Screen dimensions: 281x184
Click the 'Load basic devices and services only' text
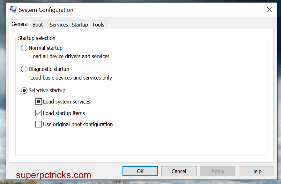click(x=71, y=78)
